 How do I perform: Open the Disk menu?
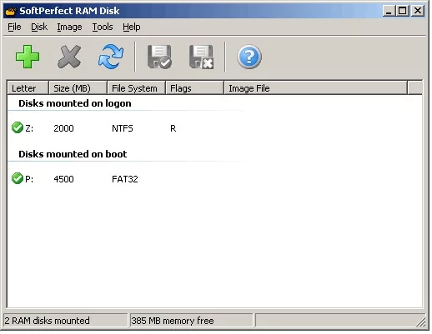pyautogui.click(x=39, y=27)
